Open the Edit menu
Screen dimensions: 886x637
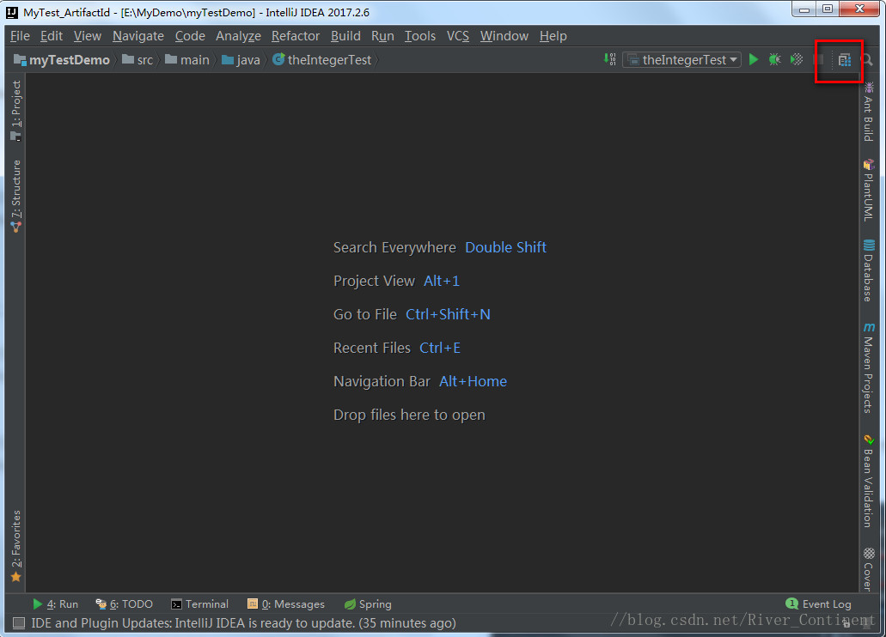(x=52, y=36)
